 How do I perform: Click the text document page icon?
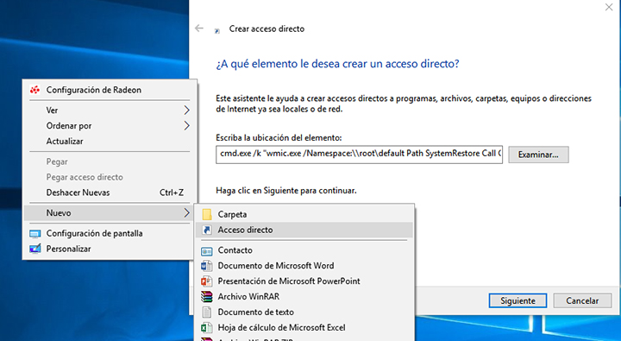(x=207, y=312)
